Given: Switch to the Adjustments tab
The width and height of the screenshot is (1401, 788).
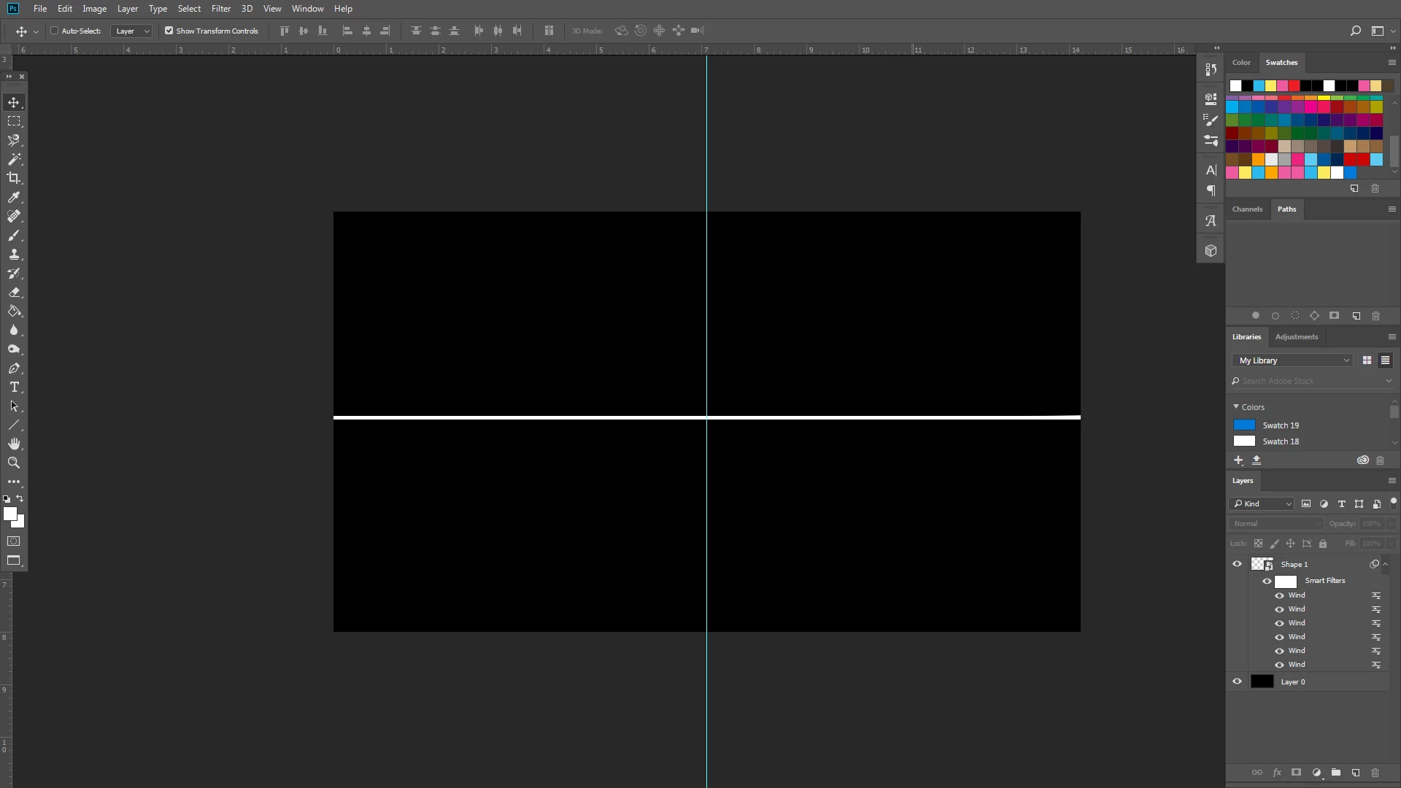Looking at the screenshot, I should pos(1296,337).
